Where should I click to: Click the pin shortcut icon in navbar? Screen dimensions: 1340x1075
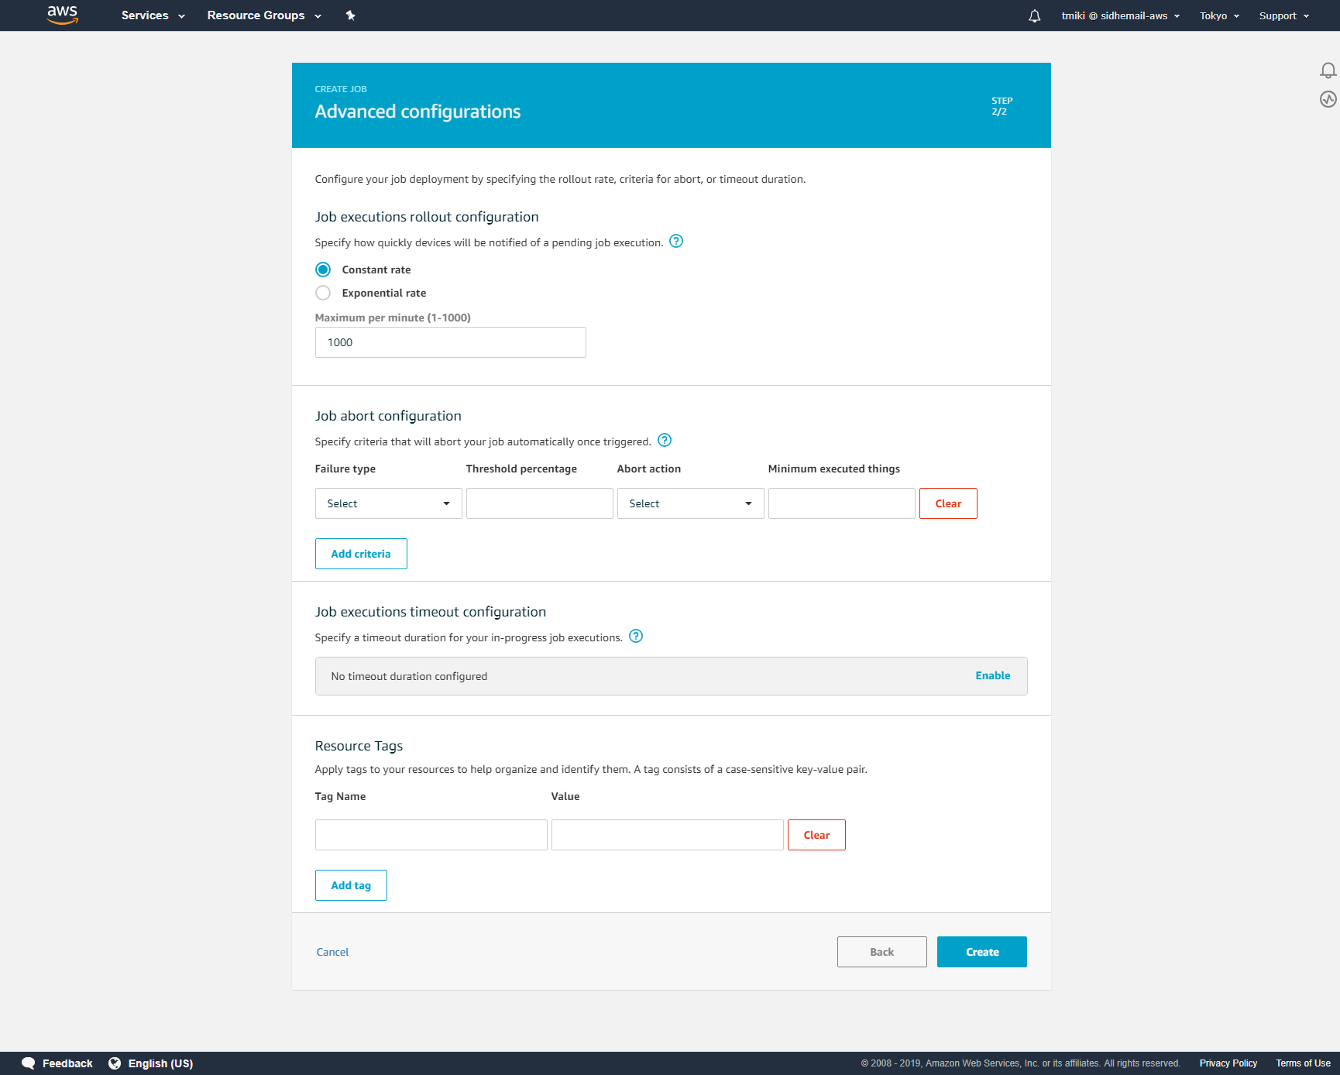point(350,15)
